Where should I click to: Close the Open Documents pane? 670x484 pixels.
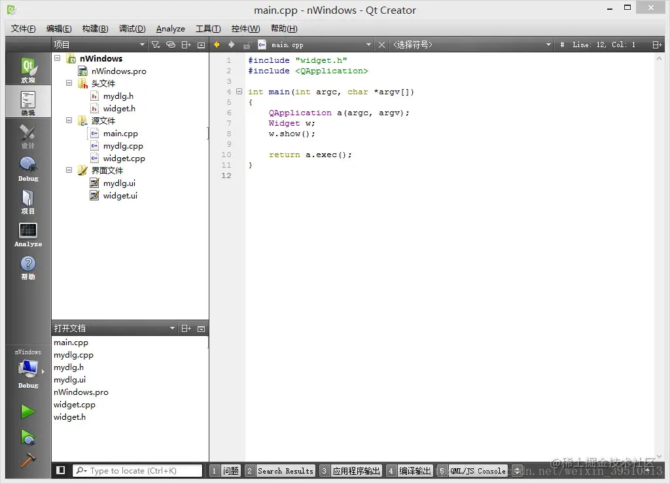pyautogui.click(x=202, y=329)
